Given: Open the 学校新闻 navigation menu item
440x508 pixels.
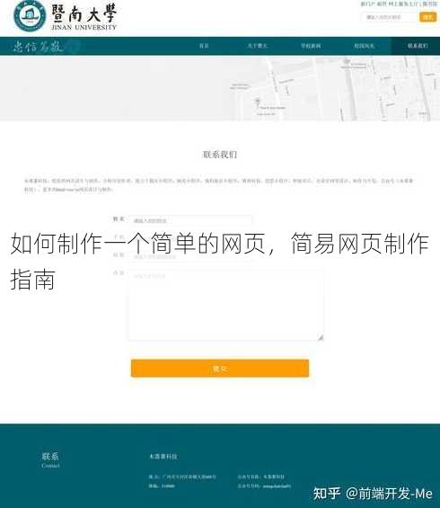Looking at the screenshot, I should [x=311, y=46].
